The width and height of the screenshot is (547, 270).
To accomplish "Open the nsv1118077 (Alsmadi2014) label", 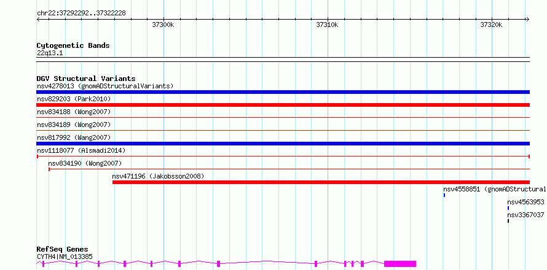I will click(81, 150).
